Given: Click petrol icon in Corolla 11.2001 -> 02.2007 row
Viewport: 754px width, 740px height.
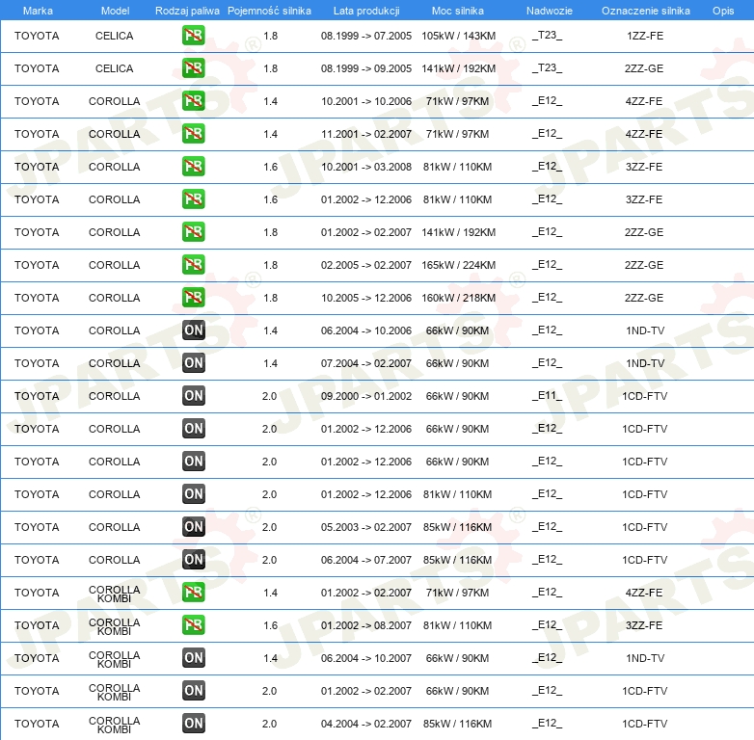Looking at the screenshot, I should pyautogui.click(x=193, y=134).
